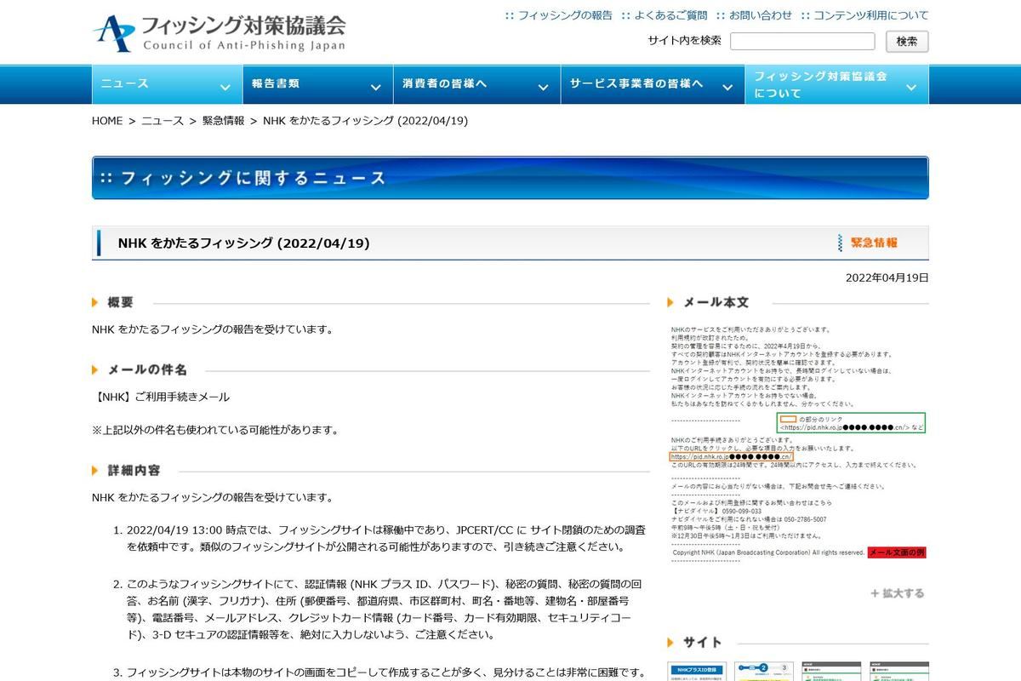Click the date 2022年04月19日
Image resolution: width=1021 pixels, height=681 pixels.
tap(887, 278)
